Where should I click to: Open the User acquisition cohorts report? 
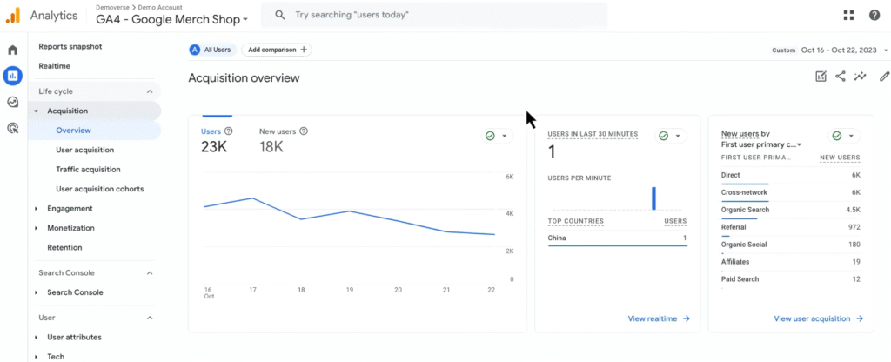99,189
